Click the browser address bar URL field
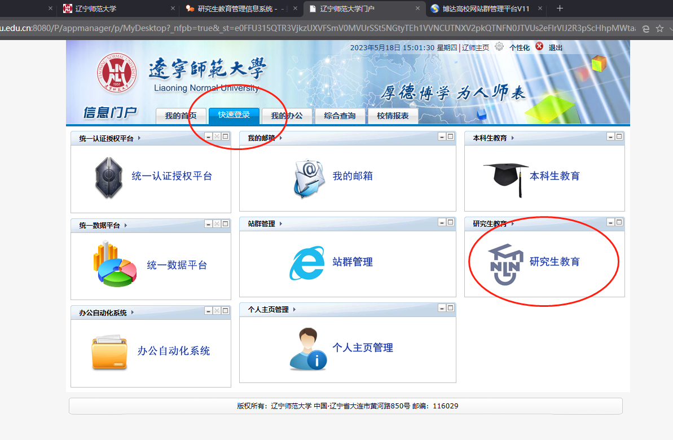The image size is (673, 440). [318, 28]
